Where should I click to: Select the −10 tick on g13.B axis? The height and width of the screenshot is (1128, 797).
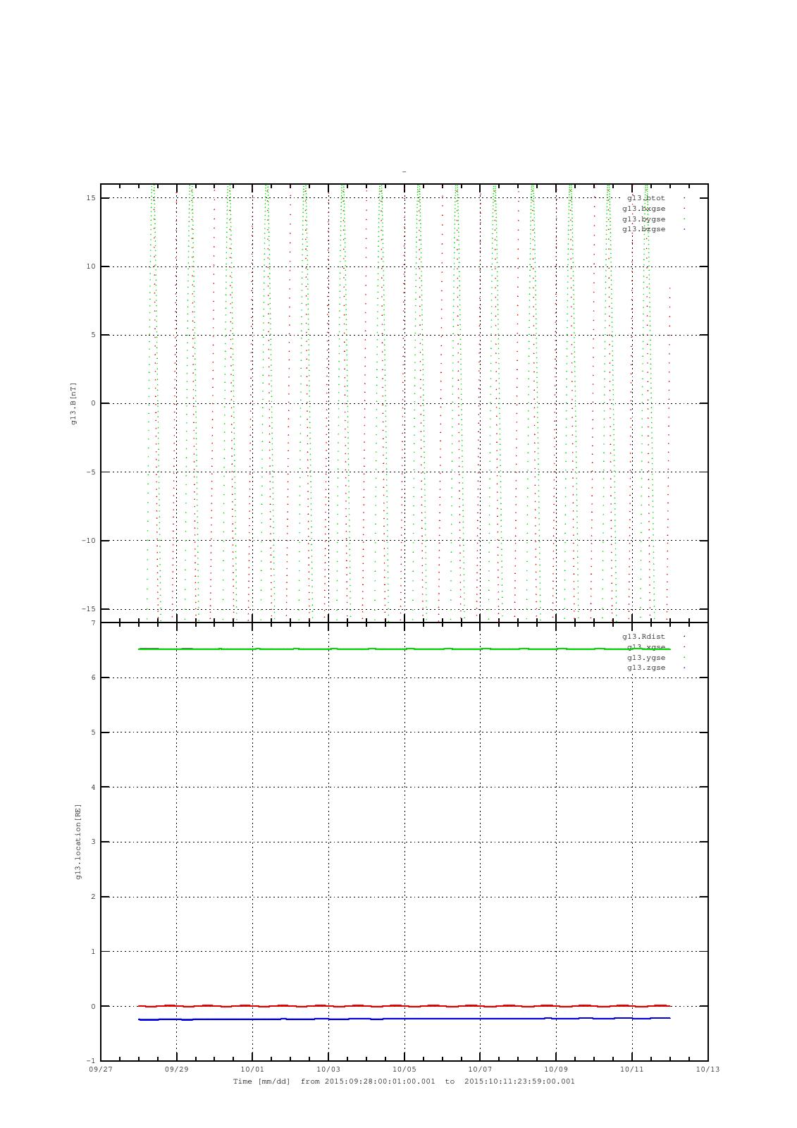89,541
